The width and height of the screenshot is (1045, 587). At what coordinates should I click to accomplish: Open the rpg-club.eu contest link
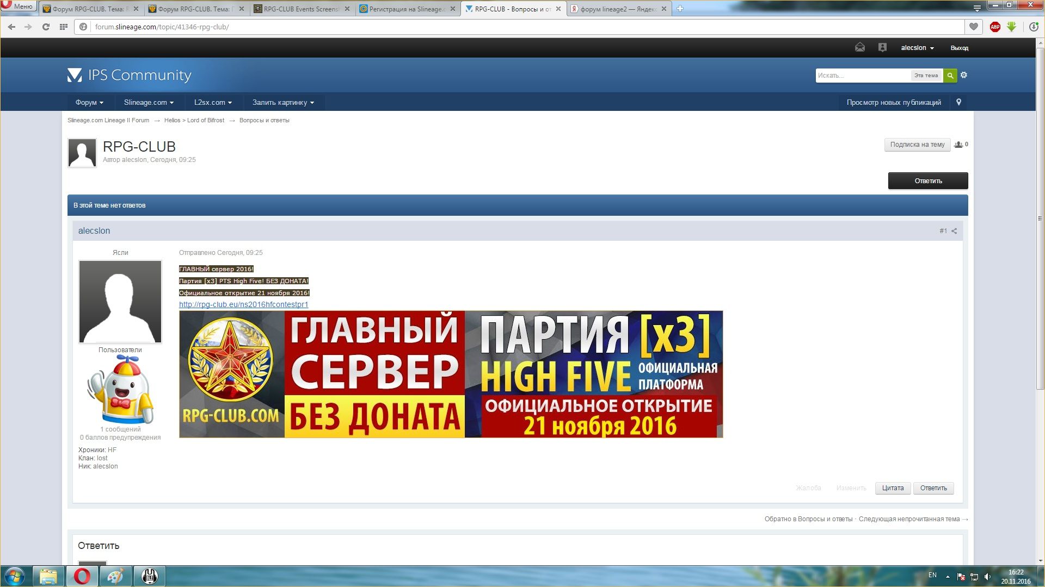click(x=243, y=304)
